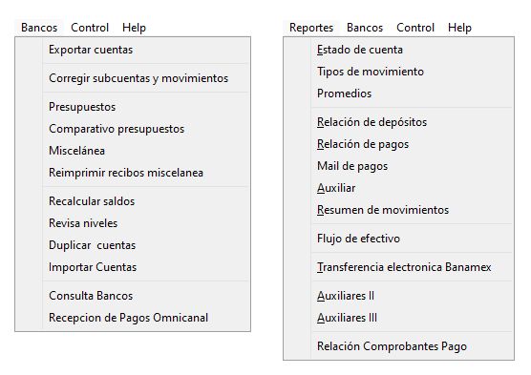Open Control menu beside Reportes Bancos
Image resolution: width=531 pixels, height=375 pixels.
coord(415,28)
